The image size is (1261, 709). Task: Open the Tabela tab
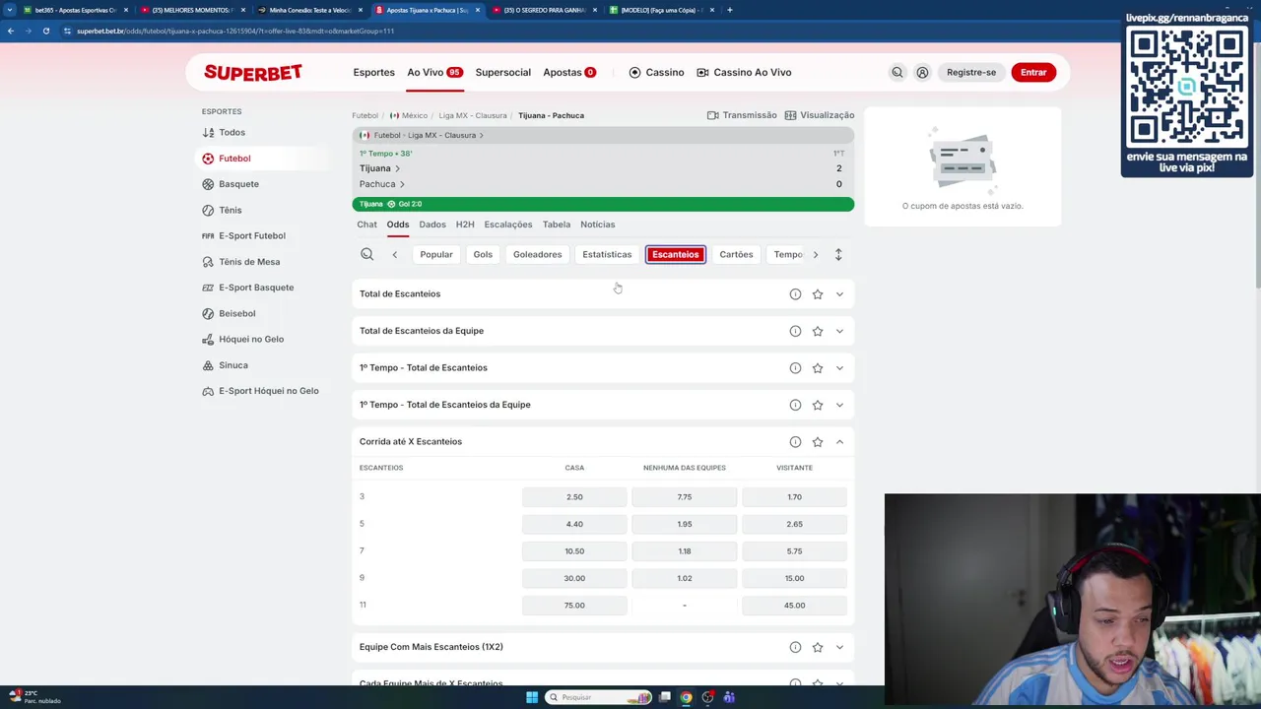pyautogui.click(x=557, y=225)
